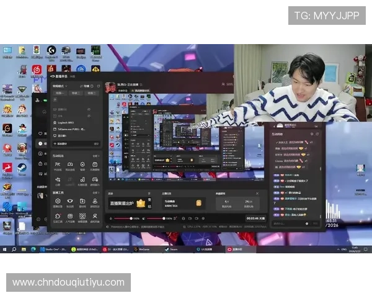Viewport: 372px width, 298px height.
Task: Mute the microphone icon beside volume slider
Action: click(x=112, y=219)
